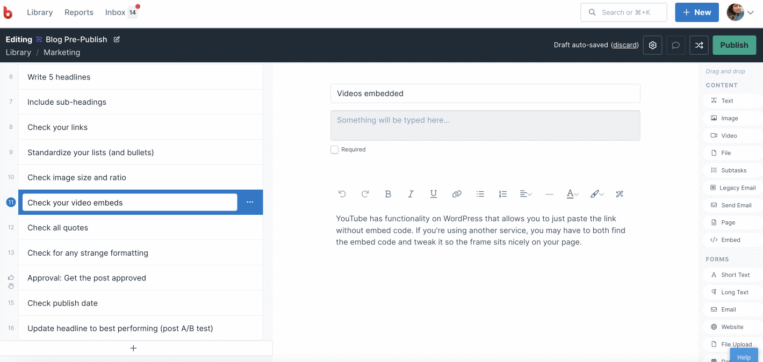Click the Process Street logo icon

(x=8, y=12)
